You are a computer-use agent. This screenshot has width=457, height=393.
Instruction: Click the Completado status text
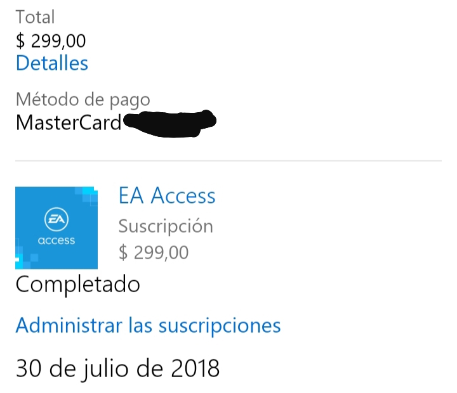click(78, 285)
